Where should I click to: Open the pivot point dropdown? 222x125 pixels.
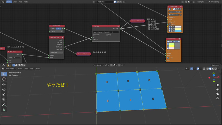[x=107, y=65]
